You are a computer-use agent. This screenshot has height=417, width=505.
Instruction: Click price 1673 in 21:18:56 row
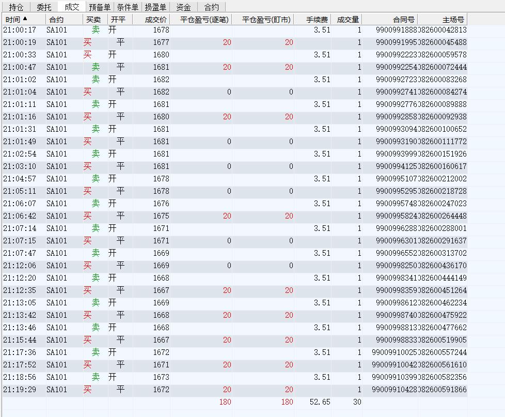(161, 377)
